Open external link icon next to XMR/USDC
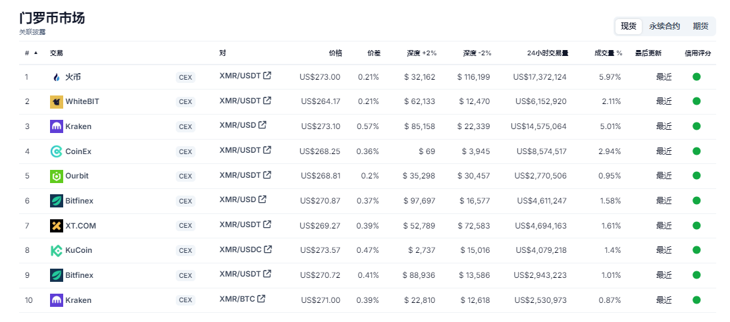 click(x=268, y=250)
